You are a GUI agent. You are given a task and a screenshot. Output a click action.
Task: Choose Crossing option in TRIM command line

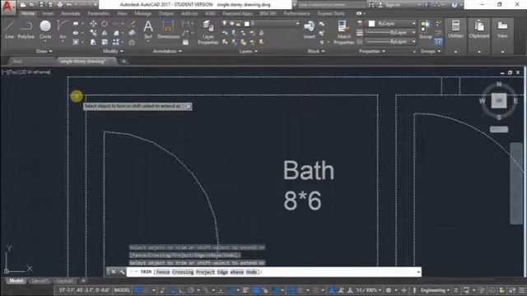(x=183, y=272)
